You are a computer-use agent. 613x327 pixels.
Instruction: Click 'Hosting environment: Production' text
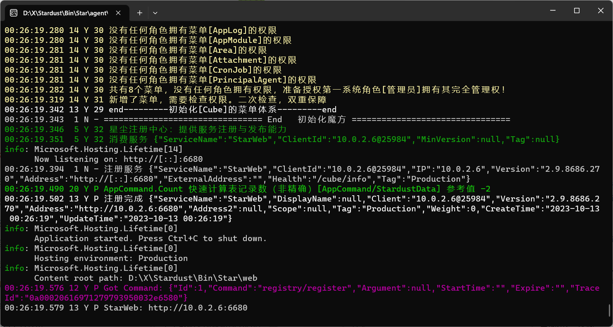click(x=111, y=258)
